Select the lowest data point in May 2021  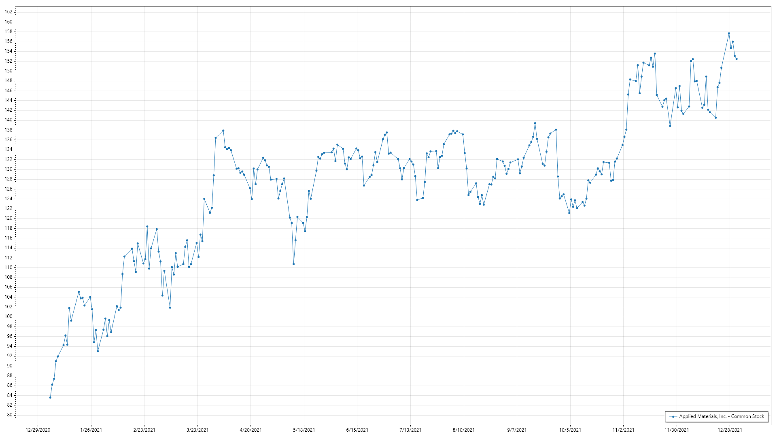pyautogui.click(x=293, y=264)
